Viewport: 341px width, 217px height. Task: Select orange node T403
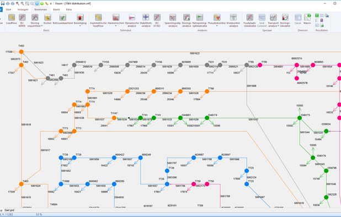[22, 184]
